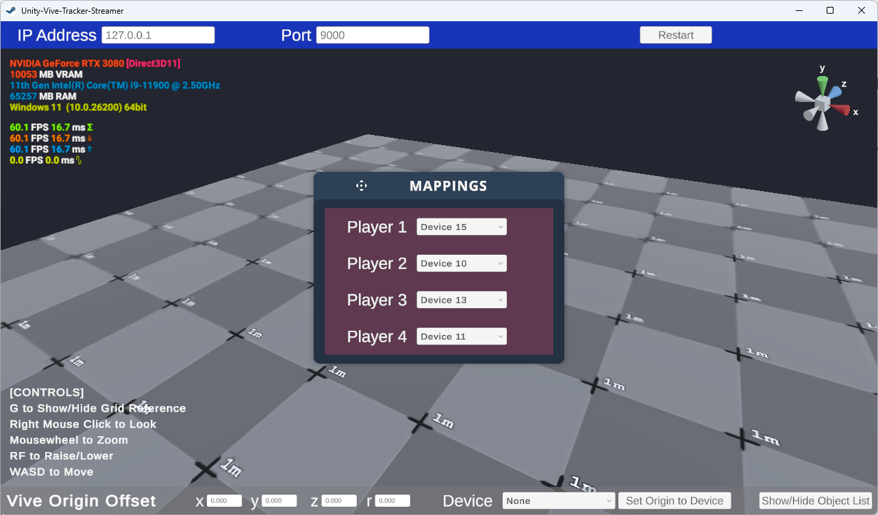Click the Steam app icon in title bar
The width and height of the screenshot is (878, 515).
coord(10,10)
